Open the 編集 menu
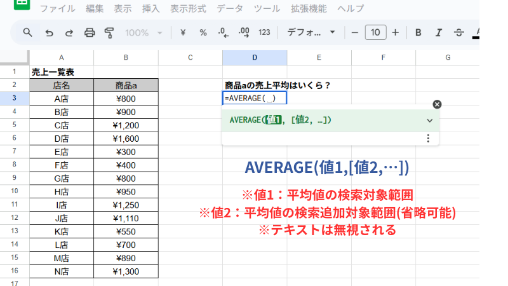508x286 pixels. click(95, 8)
